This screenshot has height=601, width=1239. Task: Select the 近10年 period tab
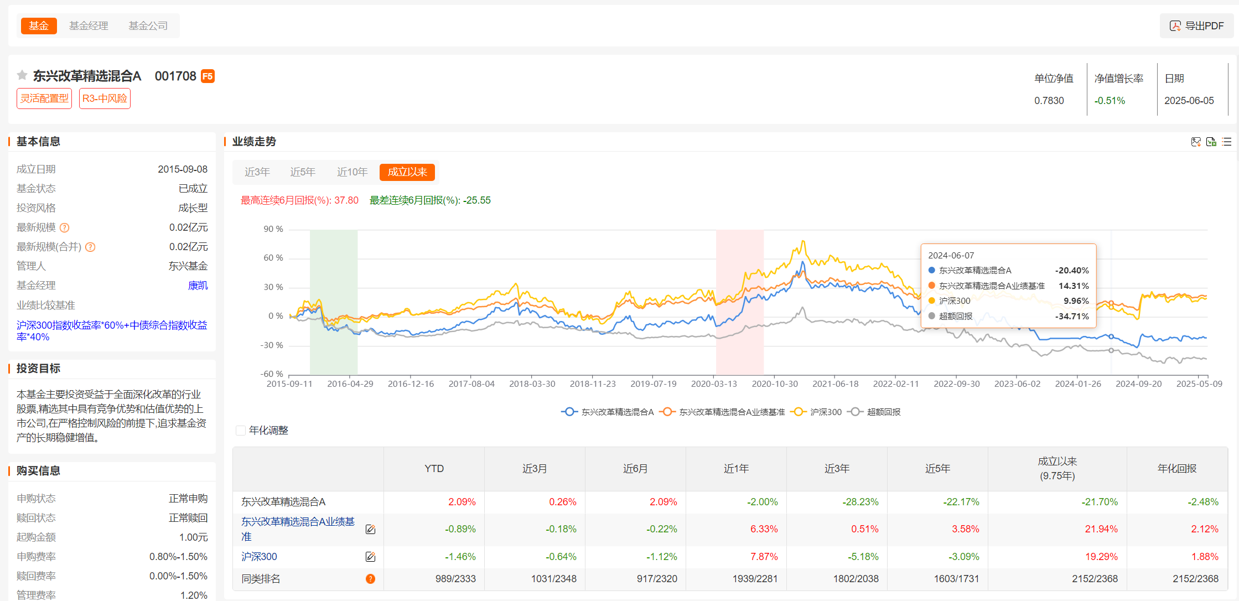(352, 172)
